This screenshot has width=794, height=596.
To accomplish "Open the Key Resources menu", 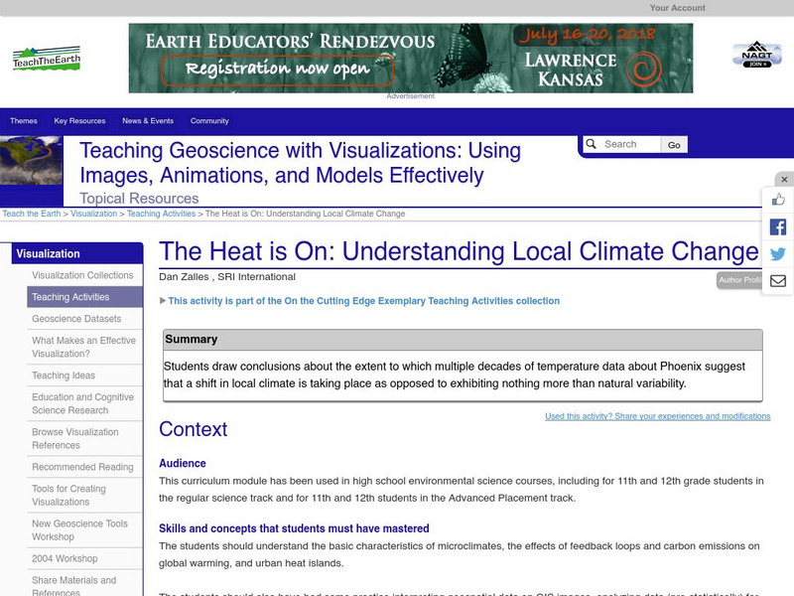I will 80,121.
